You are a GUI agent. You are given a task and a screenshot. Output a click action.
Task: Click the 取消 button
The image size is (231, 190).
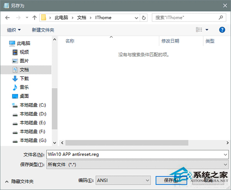[x=209, y=180]
